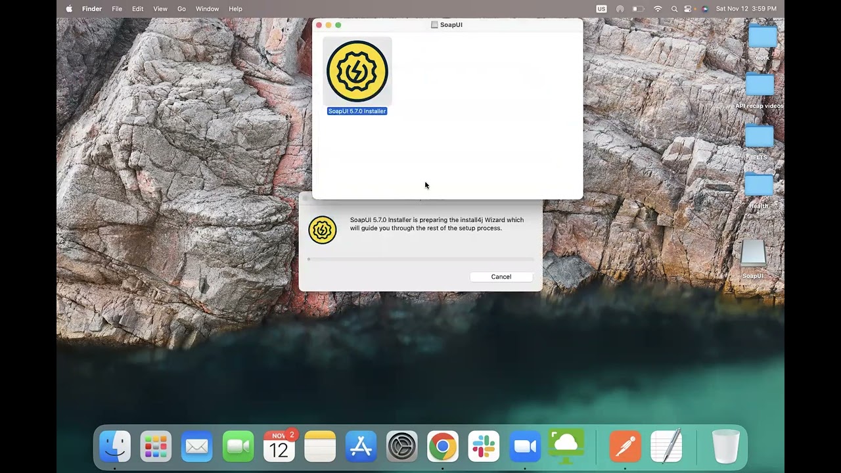Select the SoapUI 5.7.0 Installer app icon
Viewport: 841px width, 473px height.
pyautogui.click(x=357, y=71)
